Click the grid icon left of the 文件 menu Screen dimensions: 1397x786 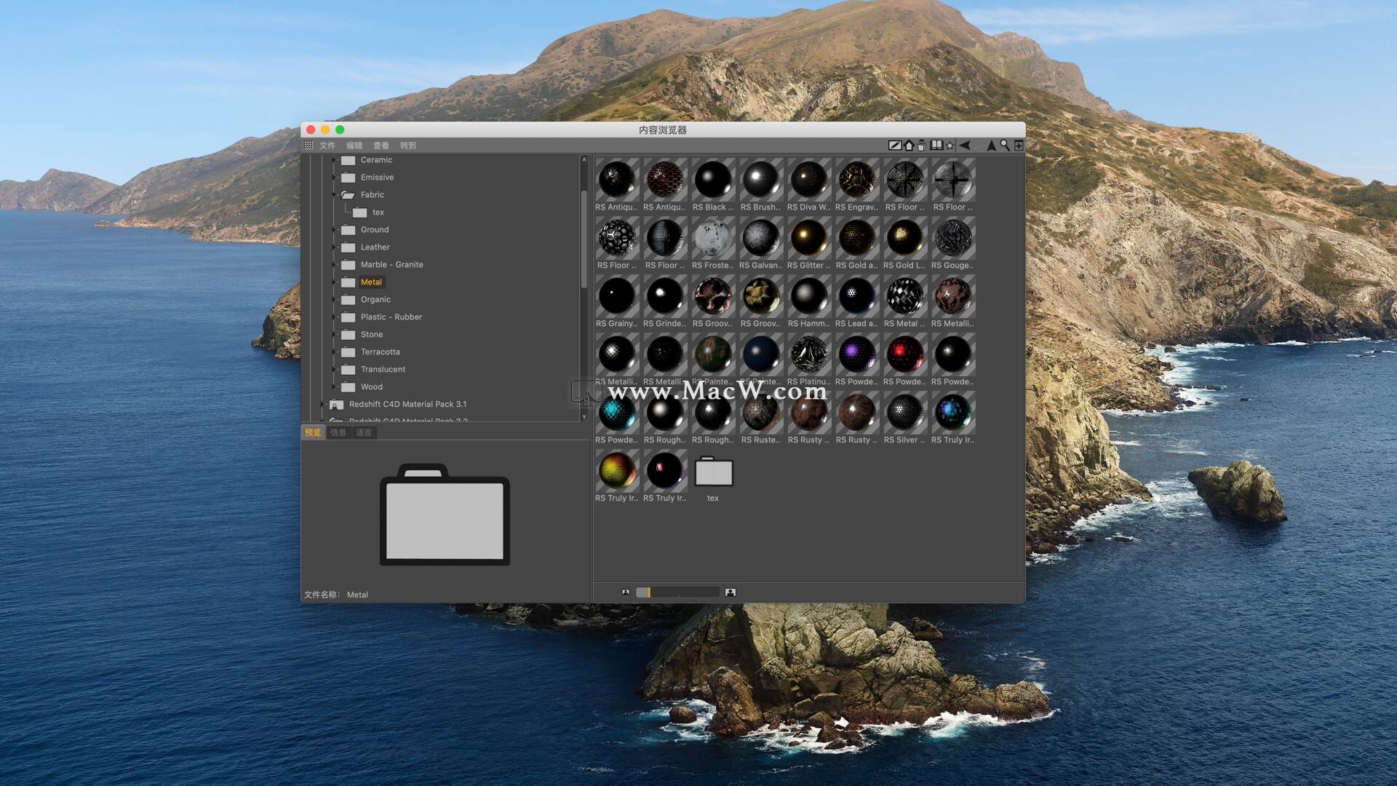310,145
